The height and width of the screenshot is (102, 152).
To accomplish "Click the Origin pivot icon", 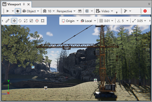I will coord(63,21).
